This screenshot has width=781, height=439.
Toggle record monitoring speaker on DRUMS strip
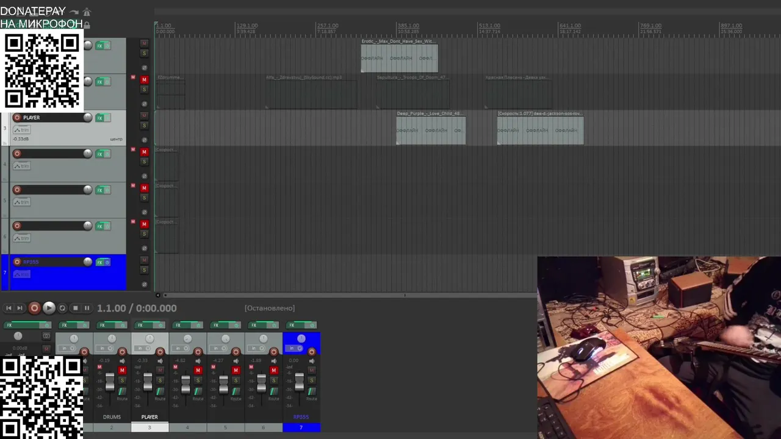[x=123, y=361]
